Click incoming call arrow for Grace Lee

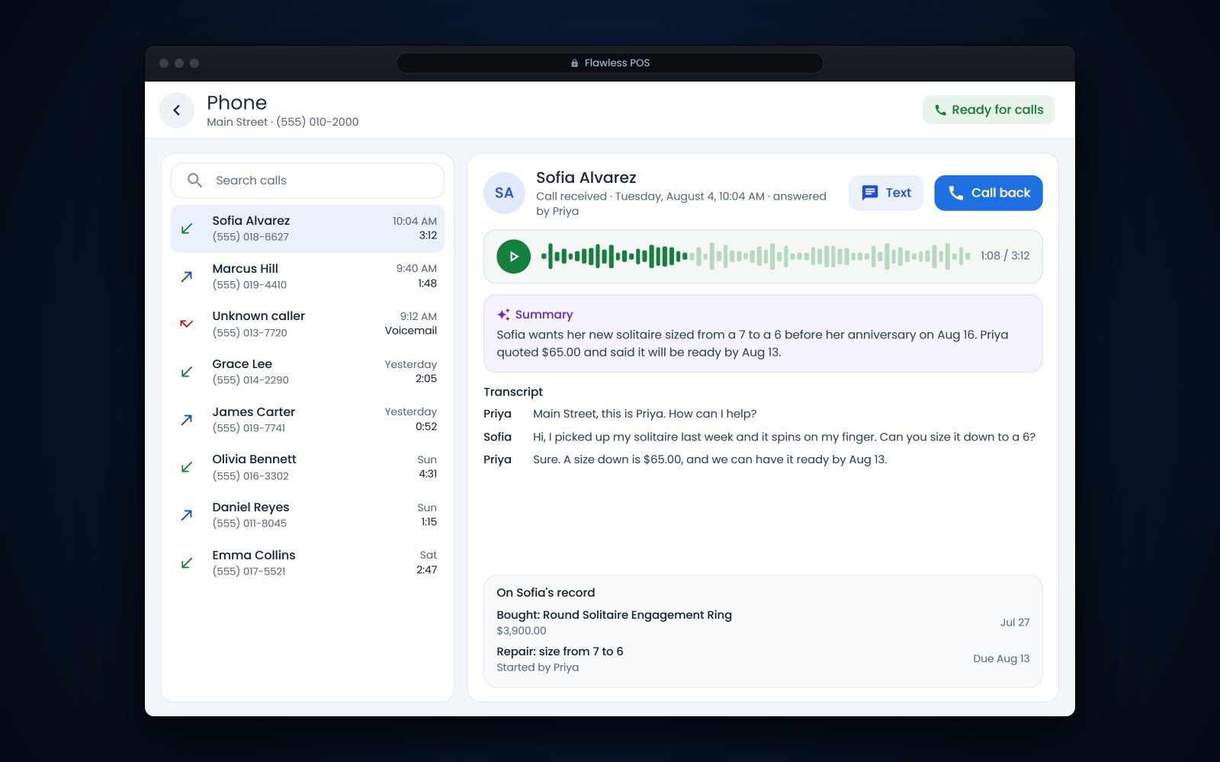click(x=186, y=372)
